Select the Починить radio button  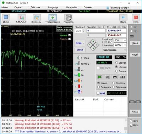[98, 87]
